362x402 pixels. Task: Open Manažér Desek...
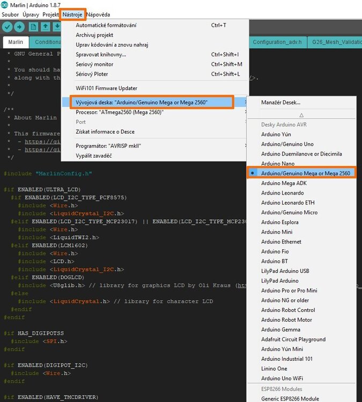coord(301,102)
